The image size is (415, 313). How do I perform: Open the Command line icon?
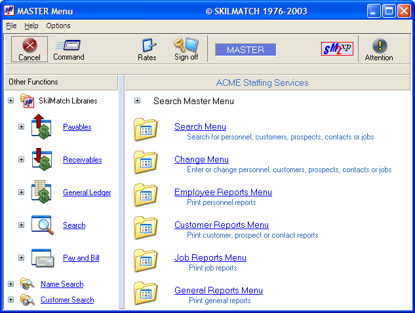[68, 46]
